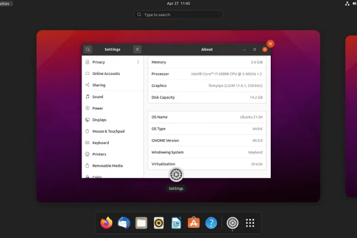Launch Thunderbird mail from the dock

124,223
